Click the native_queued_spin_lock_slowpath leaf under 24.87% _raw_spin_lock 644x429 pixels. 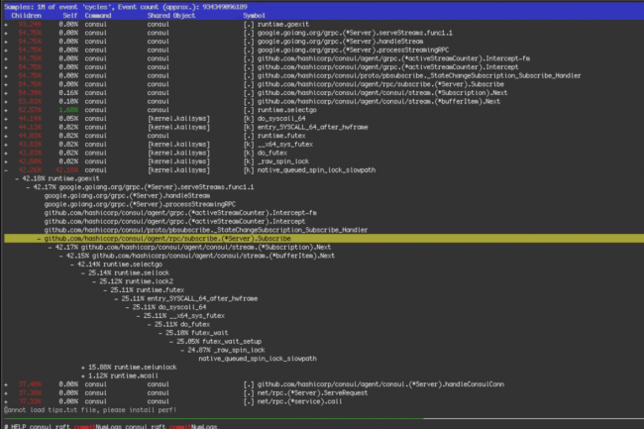258,360
